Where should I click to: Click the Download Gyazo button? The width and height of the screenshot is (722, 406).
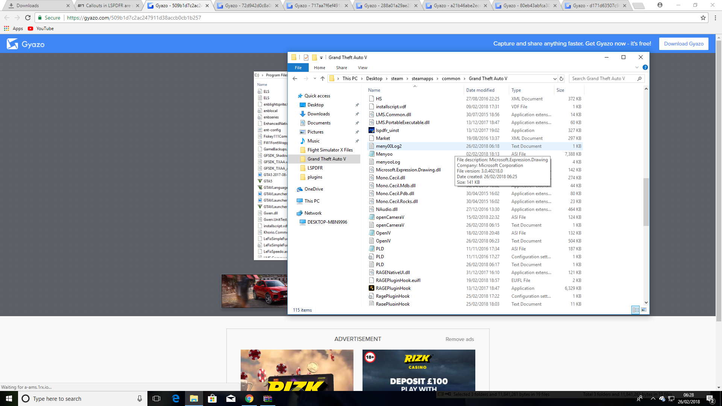pyautogui.click(x=683, y=44)
